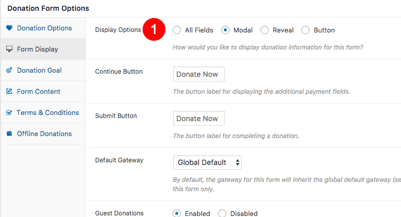Disable guest donations radio button
Viewport: 401px width, 217px height.
tap(222, 213)
